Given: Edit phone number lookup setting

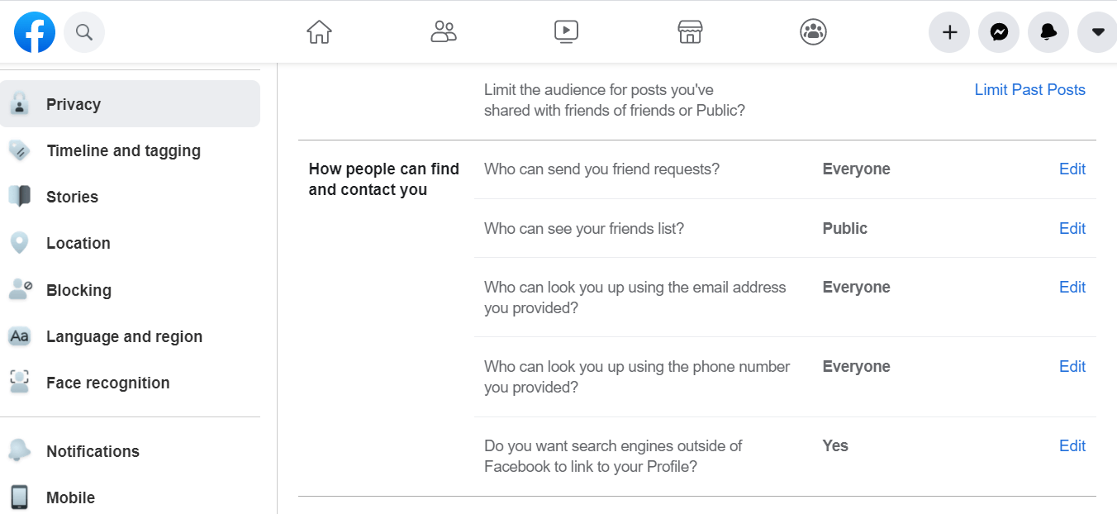Looking at the screenshot, I should click(1072, 367).
